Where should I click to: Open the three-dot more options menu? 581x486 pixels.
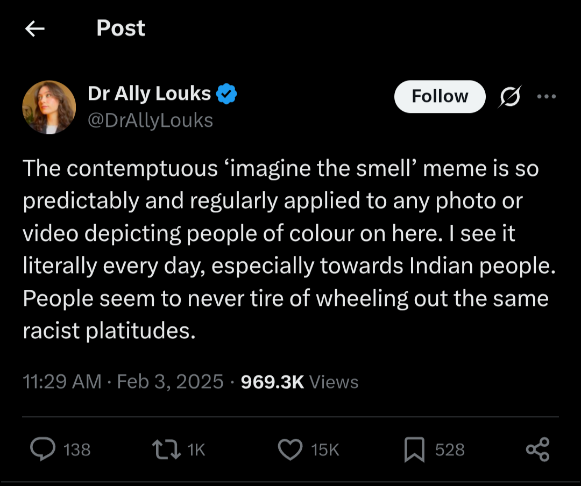[547, 96]
